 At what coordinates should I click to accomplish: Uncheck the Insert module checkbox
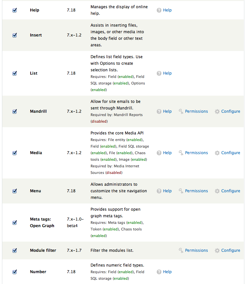(x=14, y=35)
